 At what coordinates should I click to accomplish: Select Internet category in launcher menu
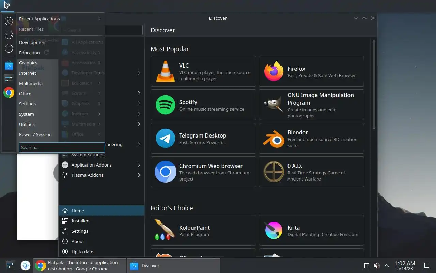[28, 73]
